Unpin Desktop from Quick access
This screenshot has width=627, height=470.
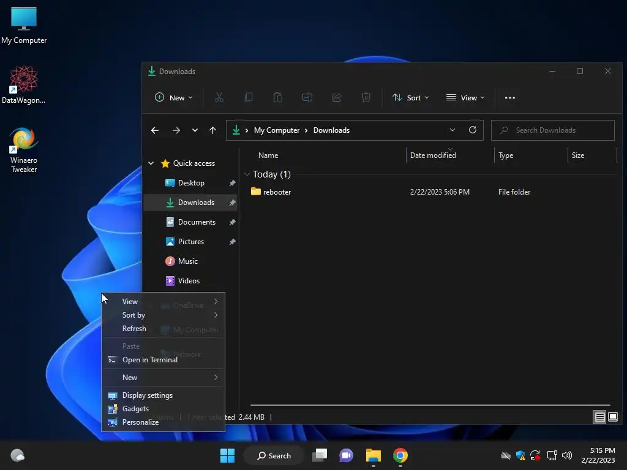[x=232, y=183]
